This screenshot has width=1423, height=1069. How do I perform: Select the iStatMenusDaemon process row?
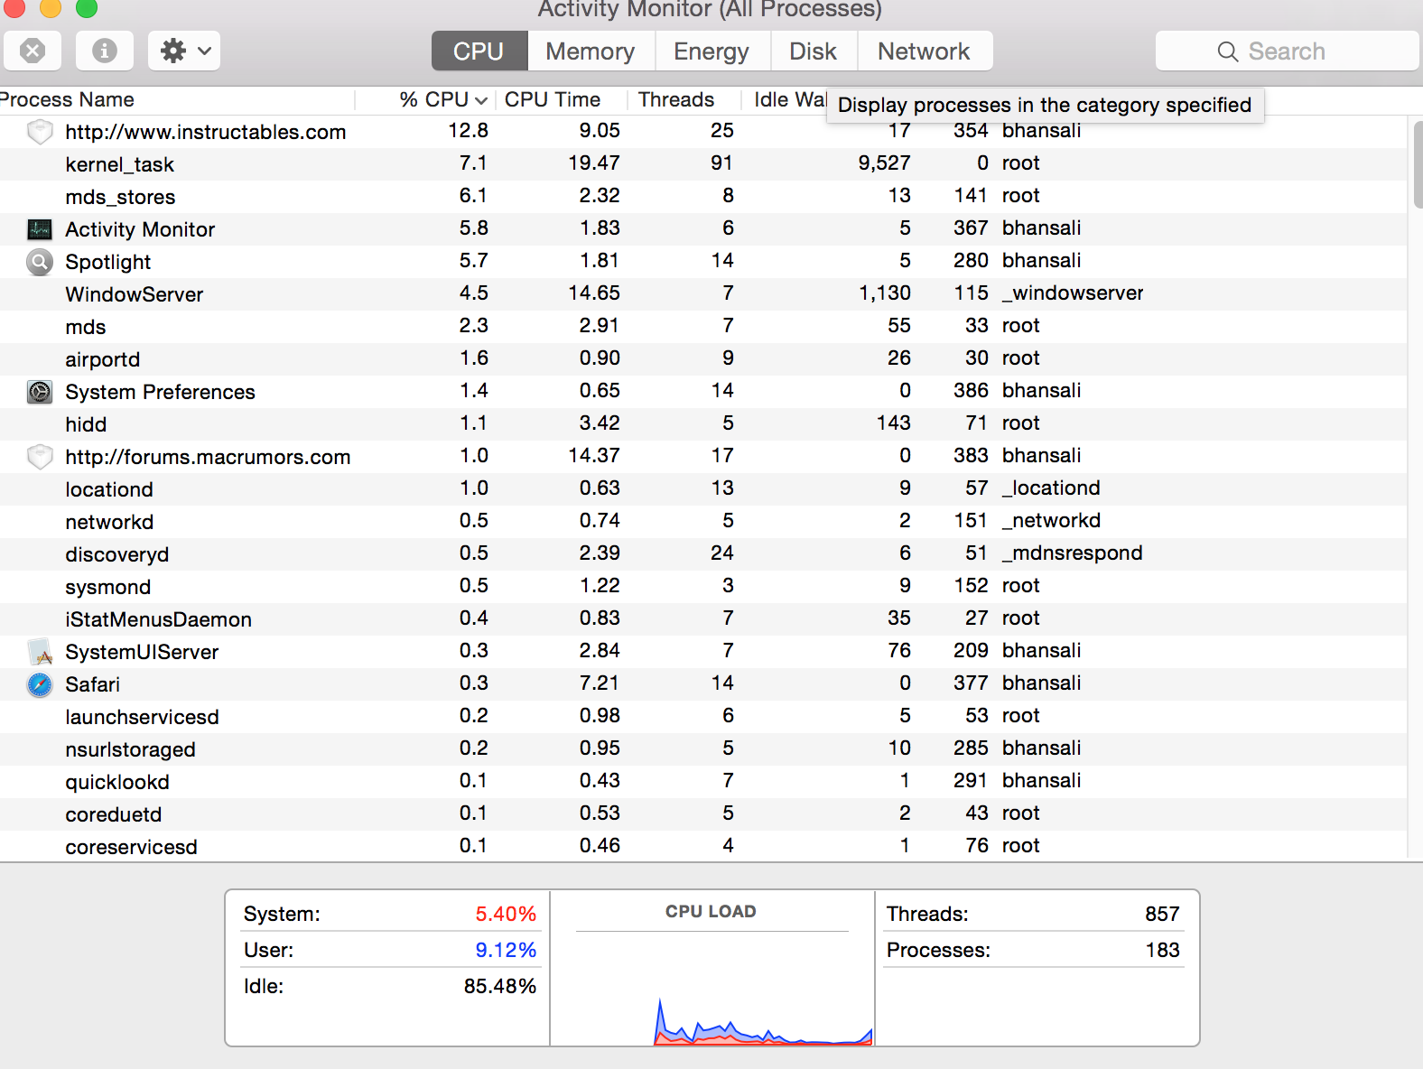[x=703, y=619]
